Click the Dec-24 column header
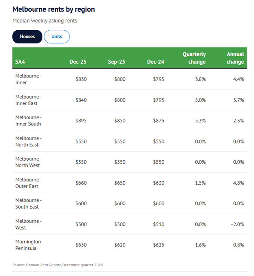The image size is (254, 276). tap(155, 62)
